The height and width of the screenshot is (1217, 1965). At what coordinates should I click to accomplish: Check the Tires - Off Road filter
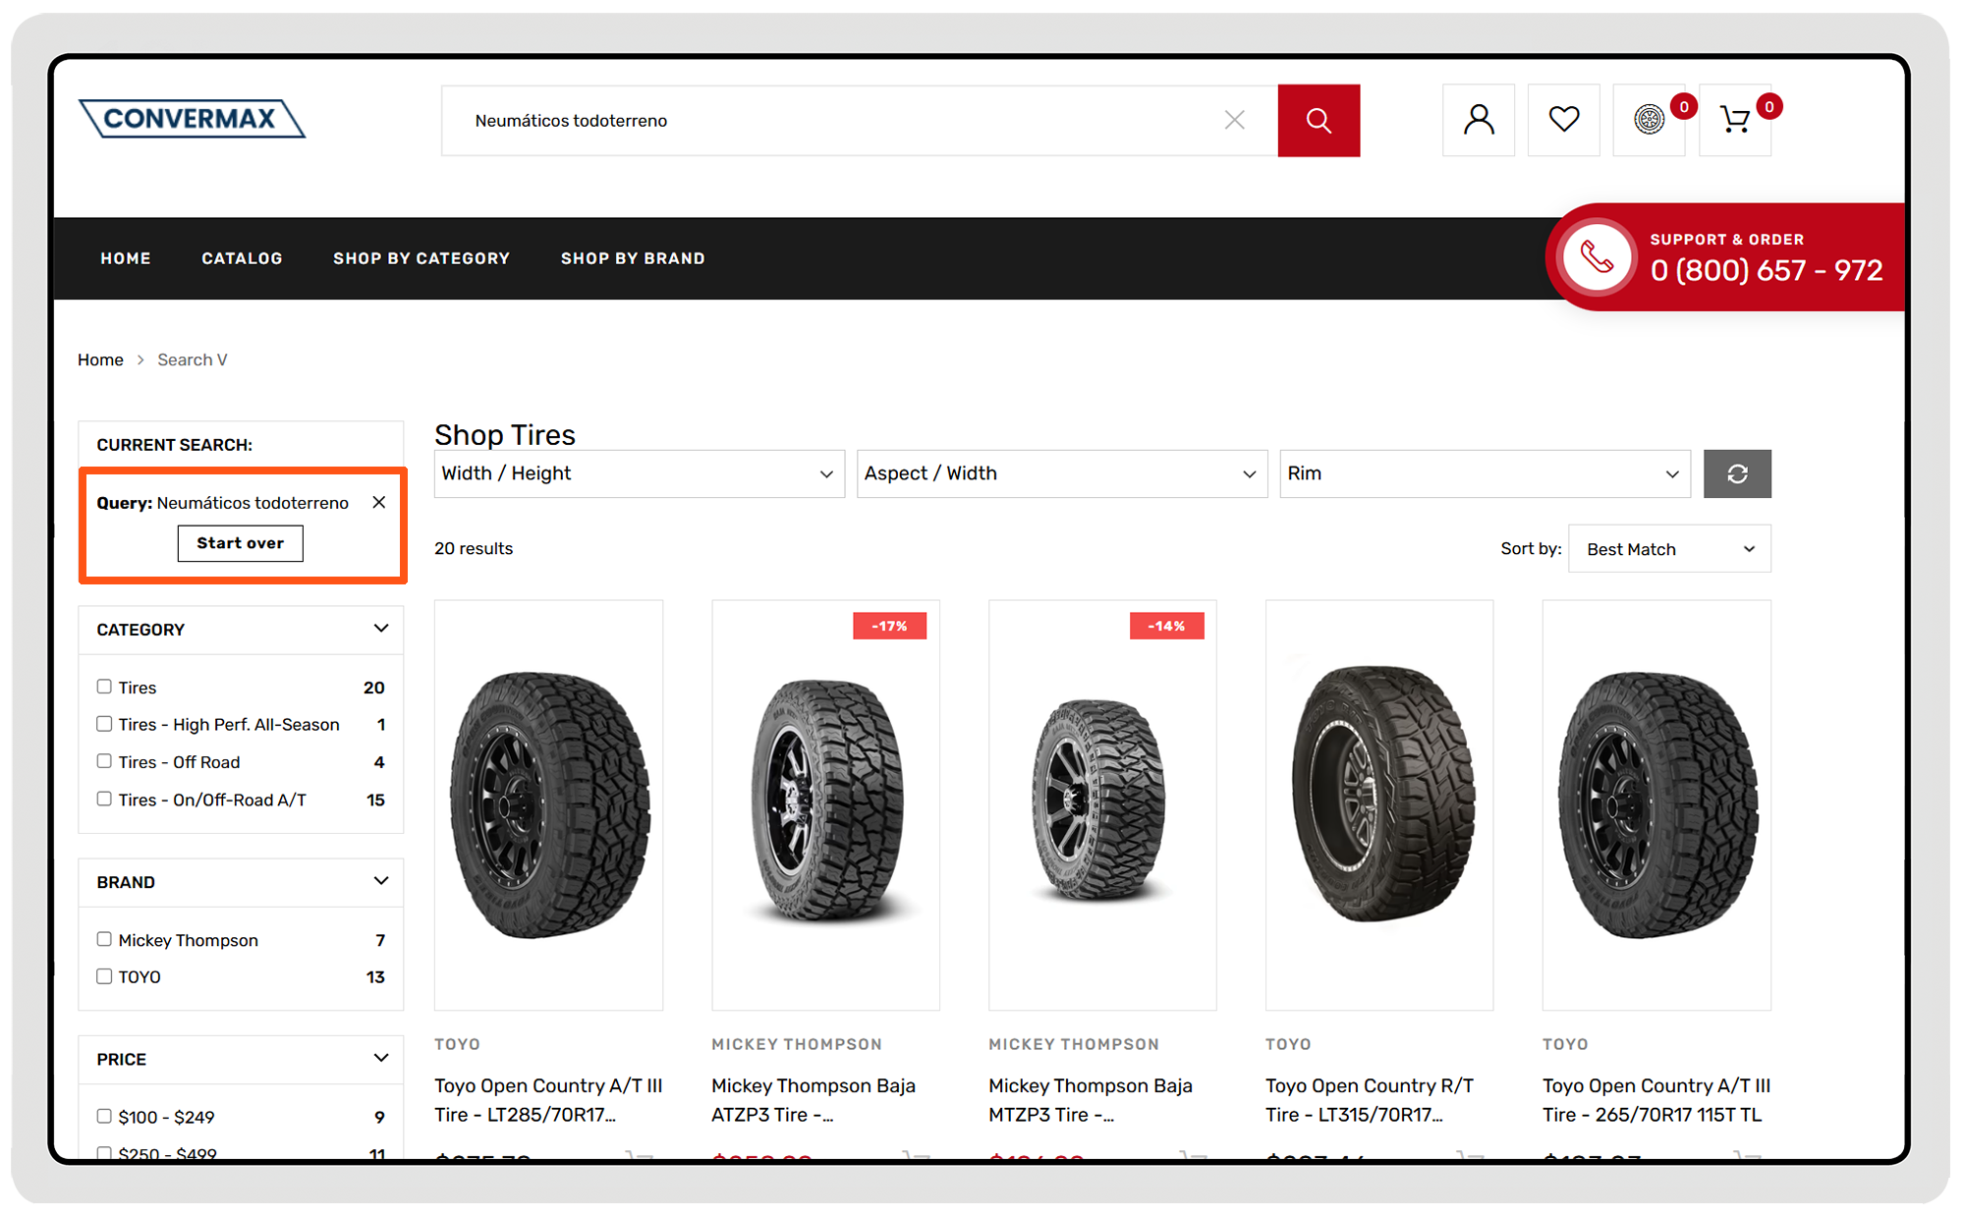(104, 761)
